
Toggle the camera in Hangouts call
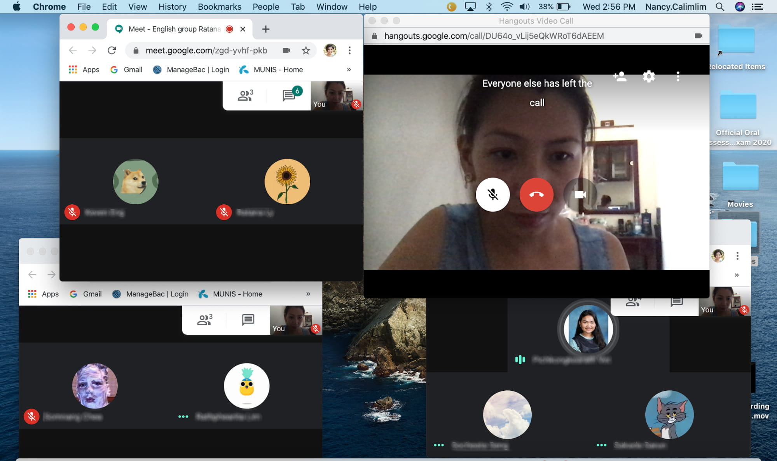click(x=580, y=195)
